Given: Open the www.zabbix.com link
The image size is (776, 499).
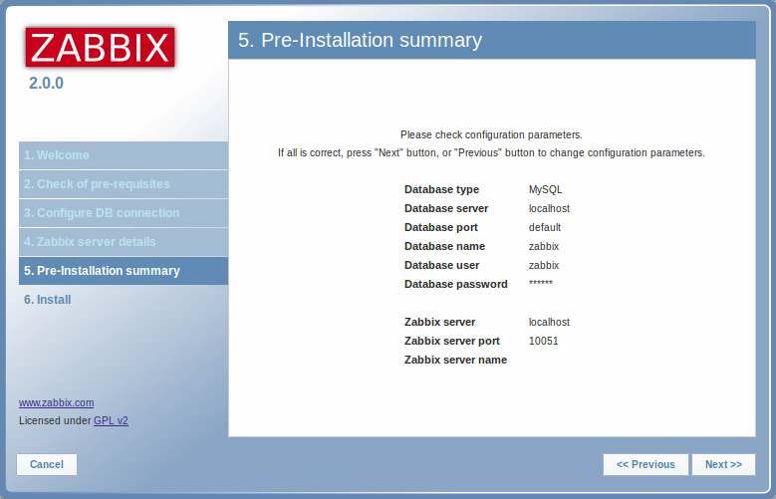Looking at the screenshot, I should (57, 402).
